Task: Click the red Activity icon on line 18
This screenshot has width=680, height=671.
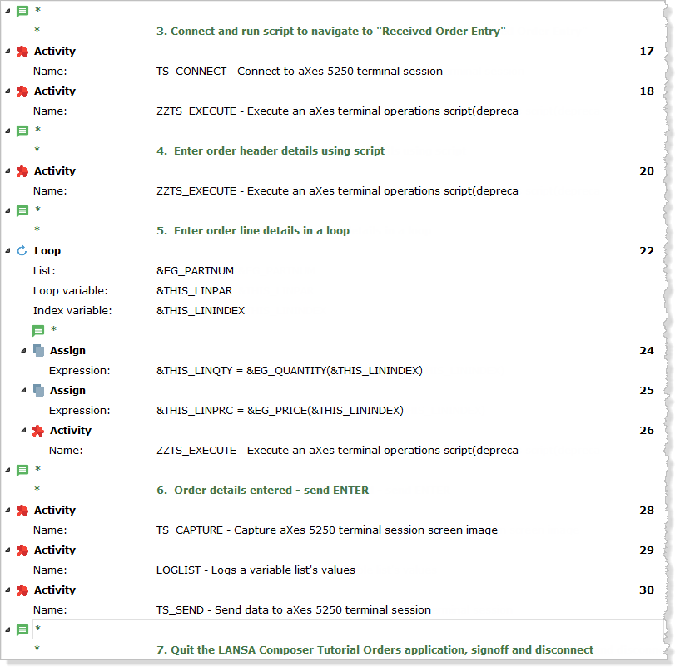Action: point(22,91)
